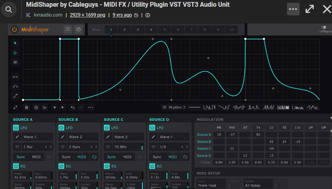
Task: Edit Wave 1 with the pencil icon
Action: pyautogui.click(x=17, y=137)
